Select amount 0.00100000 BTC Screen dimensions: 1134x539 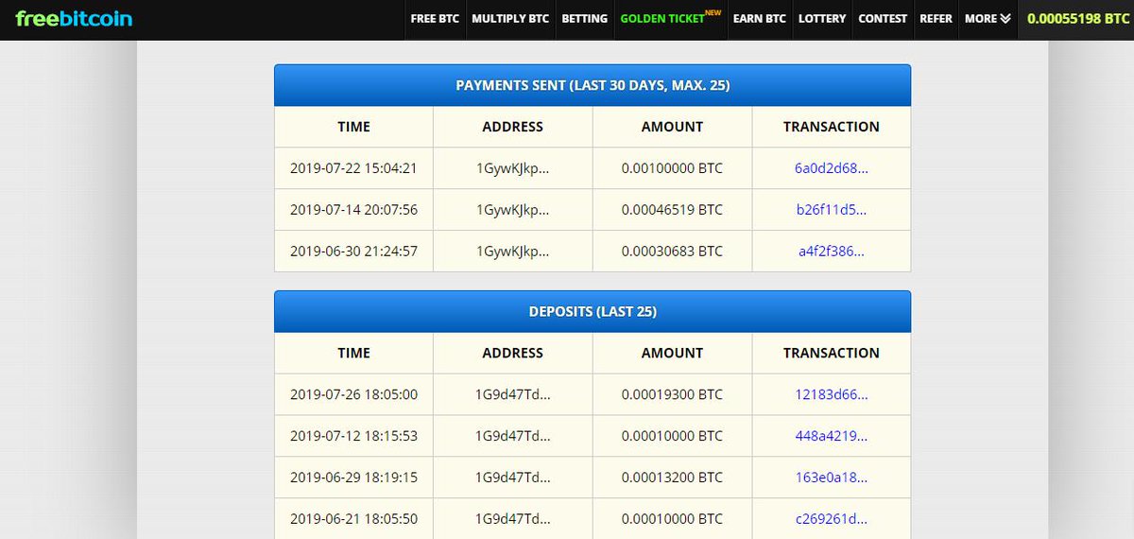click(672, 168)
